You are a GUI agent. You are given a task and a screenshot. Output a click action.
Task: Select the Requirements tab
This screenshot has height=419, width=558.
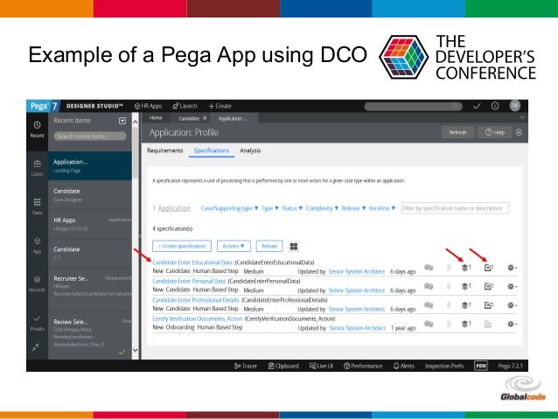pos(164,150)
